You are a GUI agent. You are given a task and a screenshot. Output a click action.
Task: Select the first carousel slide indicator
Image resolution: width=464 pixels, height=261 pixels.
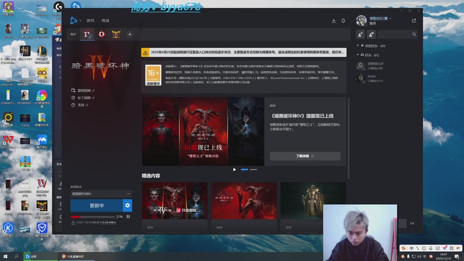(x=244, y=169)
